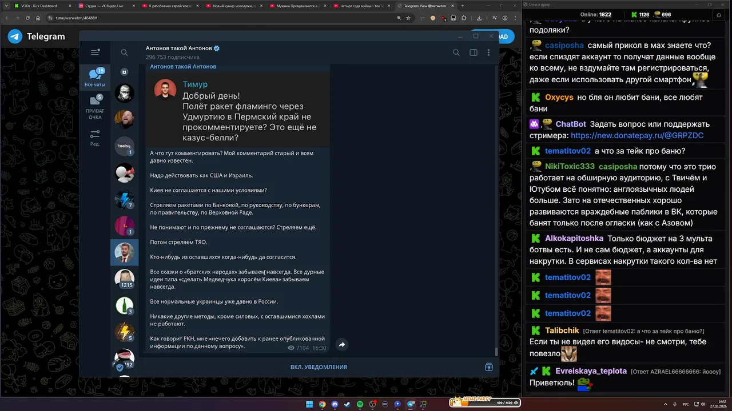Open Spotify from the taskbar
Image resolution: width=732 pixels, height=411 pixels.
(360, 404)
